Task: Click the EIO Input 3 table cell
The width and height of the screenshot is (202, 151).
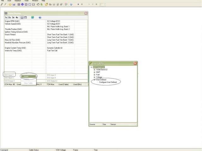Action: [52, 75]
